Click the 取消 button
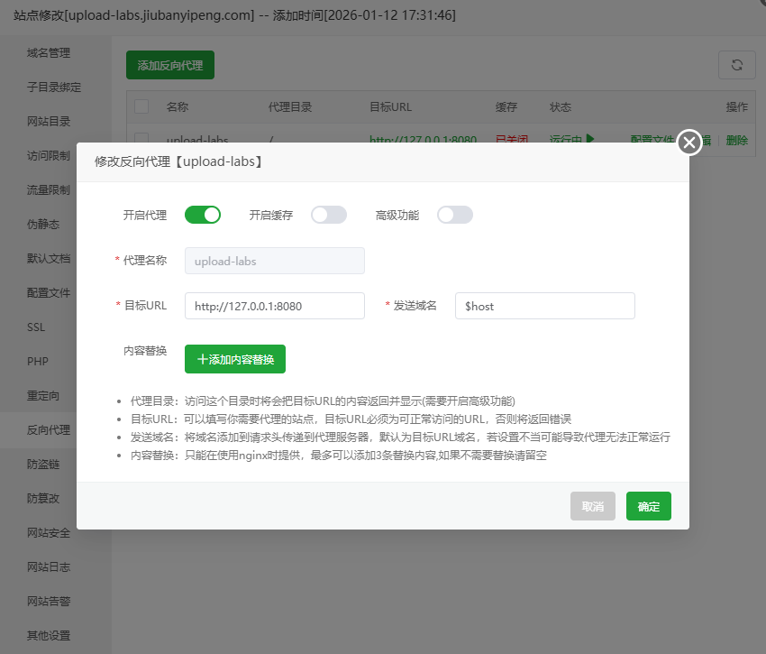The image size is (766, 654). (x=592, y=506)
